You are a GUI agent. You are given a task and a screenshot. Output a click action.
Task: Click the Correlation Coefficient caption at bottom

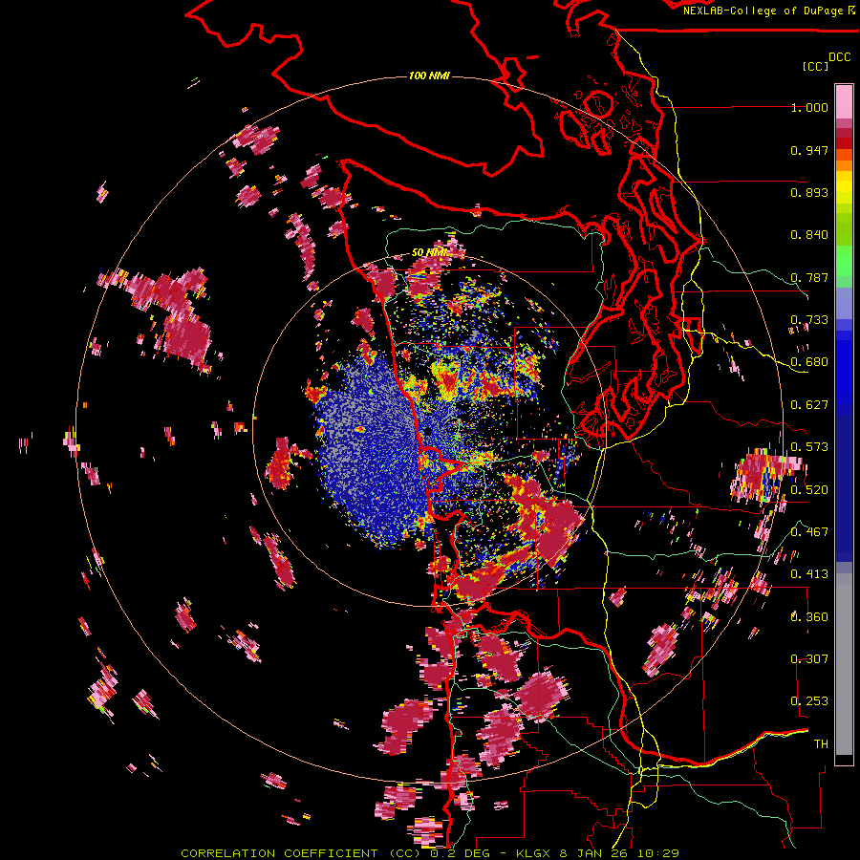430,853
